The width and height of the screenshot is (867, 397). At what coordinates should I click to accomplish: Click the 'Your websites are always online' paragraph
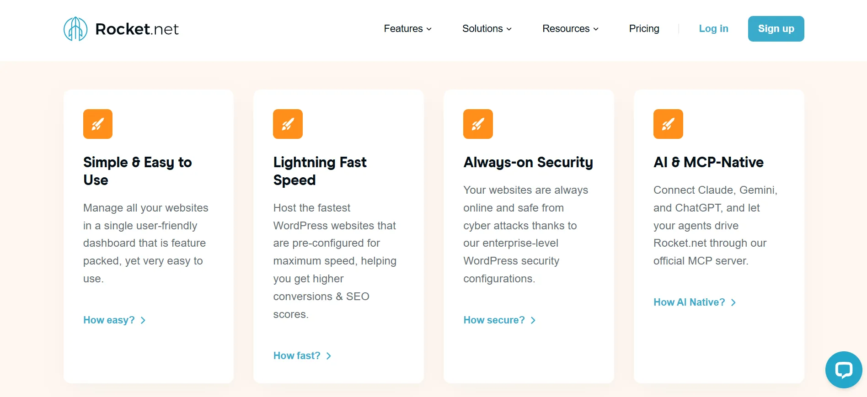526,234
